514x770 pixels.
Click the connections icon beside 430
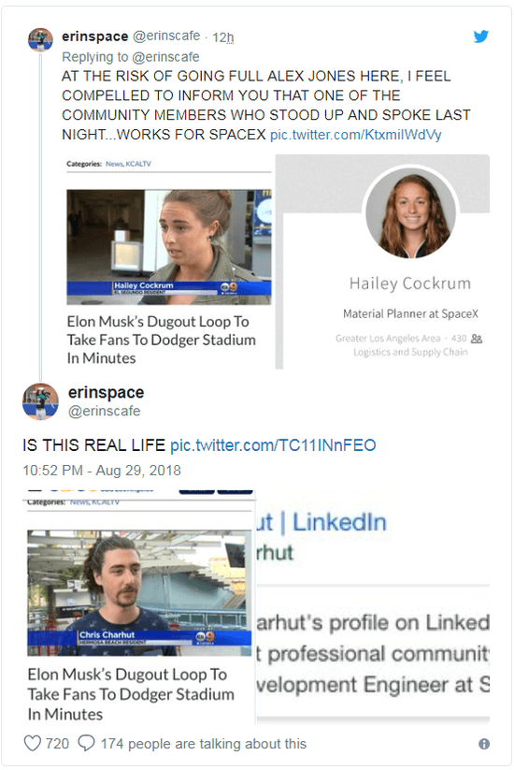(x=477, y=339)
